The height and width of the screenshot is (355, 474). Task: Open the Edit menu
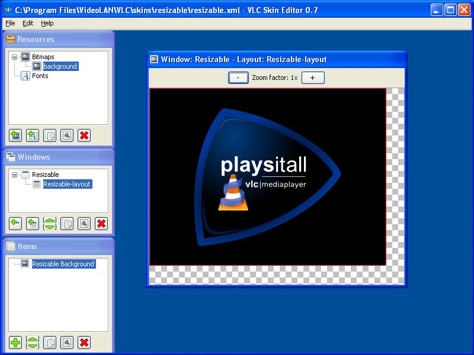(x=28, y=23)
